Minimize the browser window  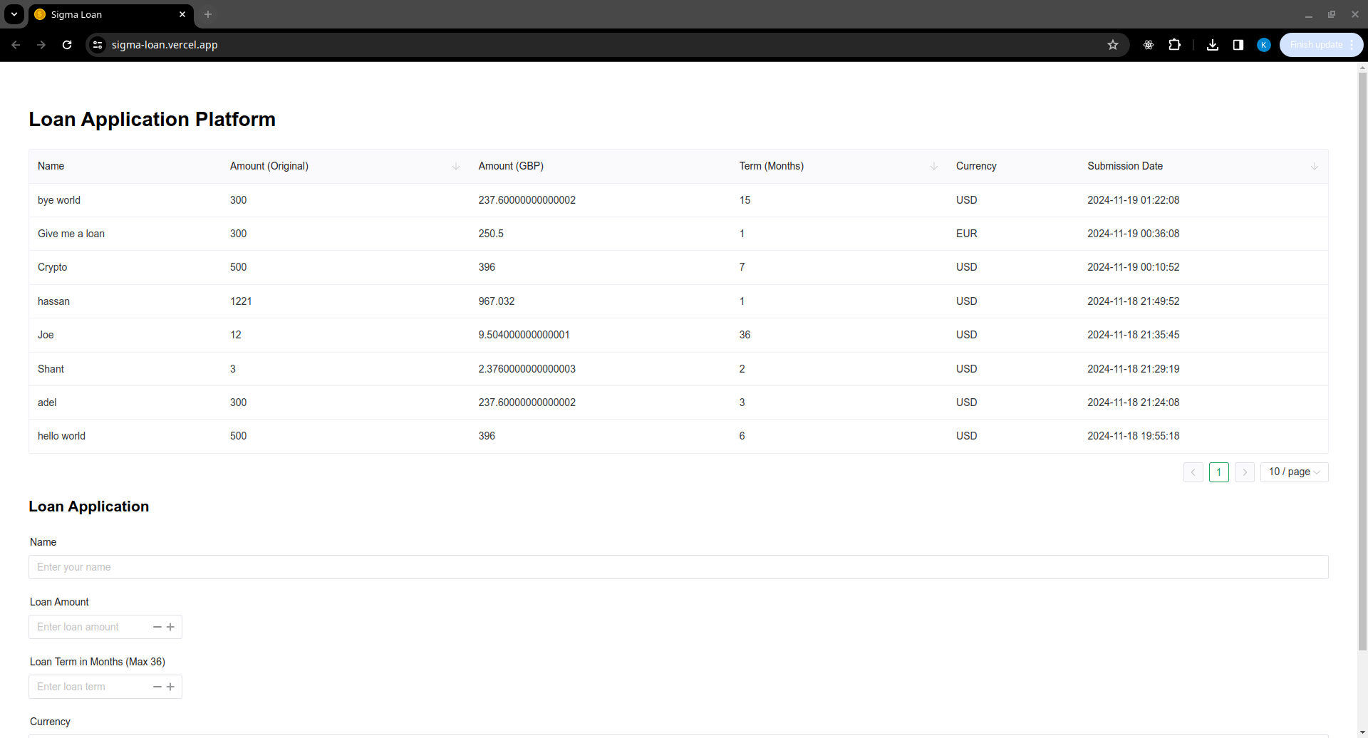coord(1309,14)
